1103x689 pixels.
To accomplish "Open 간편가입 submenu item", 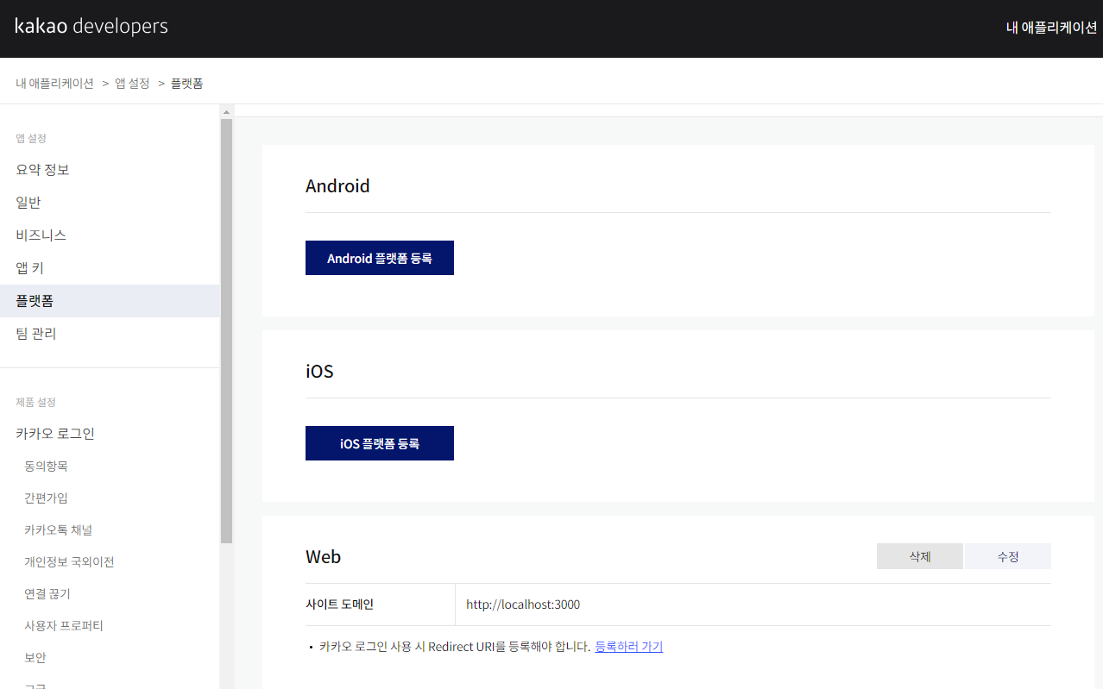I will click(46, 498).
